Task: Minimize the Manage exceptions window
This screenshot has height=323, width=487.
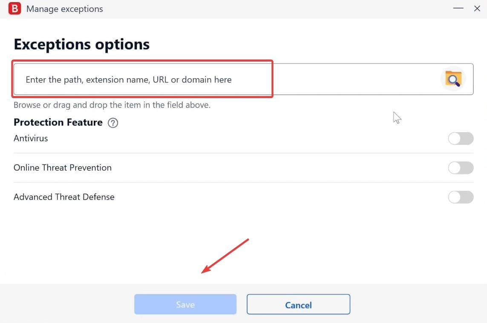Action: [458, 8]
